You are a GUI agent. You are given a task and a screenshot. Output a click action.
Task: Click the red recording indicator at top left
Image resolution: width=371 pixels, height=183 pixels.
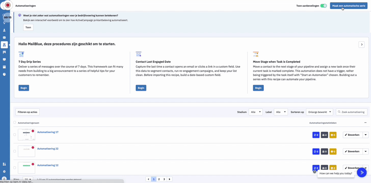8,5
